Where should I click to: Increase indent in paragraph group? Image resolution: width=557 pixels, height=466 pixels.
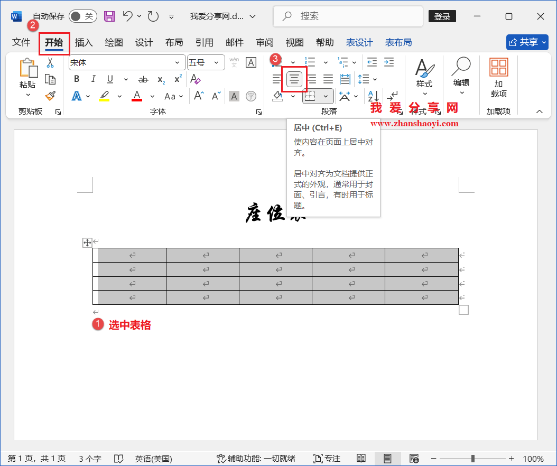(x=389, y=62)
